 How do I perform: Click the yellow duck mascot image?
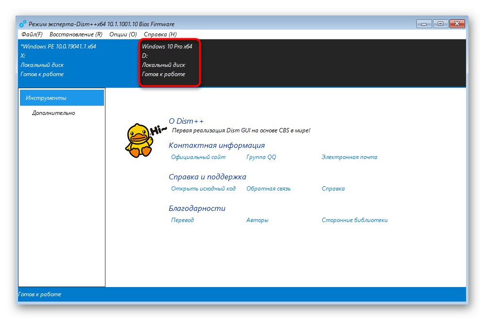coord(139,141)
